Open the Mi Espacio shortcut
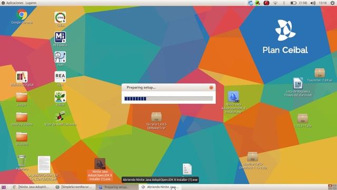The image size is (337, 190). [60, 37]
